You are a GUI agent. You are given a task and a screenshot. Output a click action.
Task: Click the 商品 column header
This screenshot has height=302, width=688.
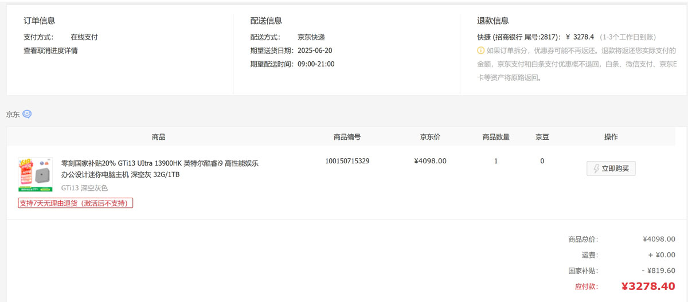[x=159, y=137]
